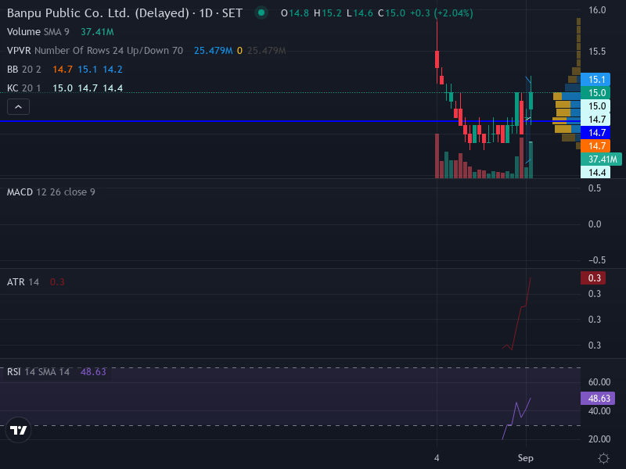Click the red 0.3 ATR value label
The height and width of the screenshot is (469, 626).
tap(593, 278)
